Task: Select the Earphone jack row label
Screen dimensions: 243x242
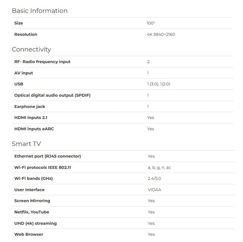Action: tap(30, 107)
